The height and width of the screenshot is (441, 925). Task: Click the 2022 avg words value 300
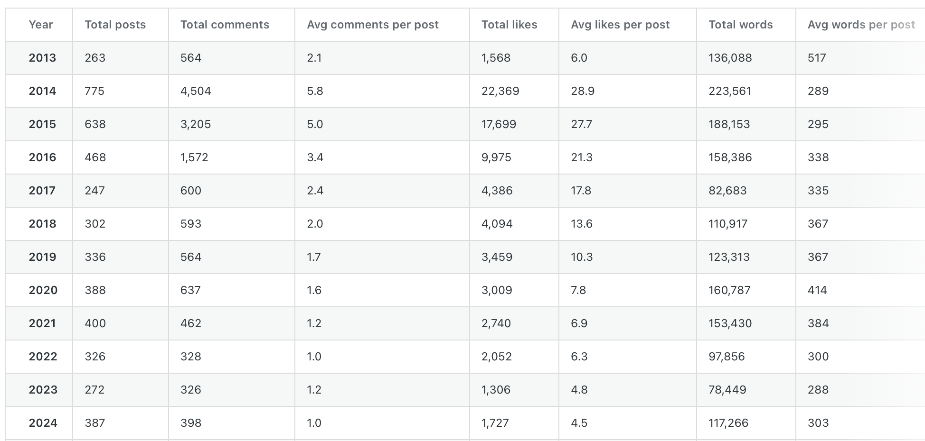(818, 357)
